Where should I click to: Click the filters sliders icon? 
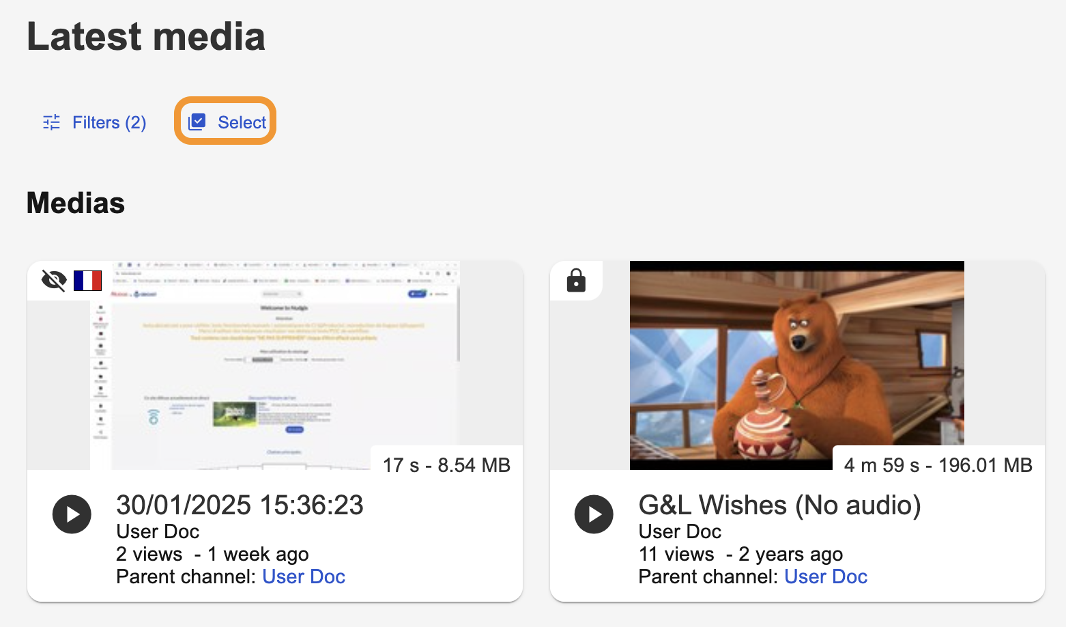[x=52, y=122]
